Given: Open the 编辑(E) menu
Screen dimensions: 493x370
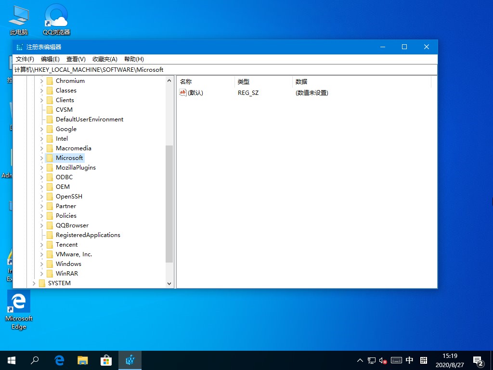Looking at the screenshot, I should (50, 59).
